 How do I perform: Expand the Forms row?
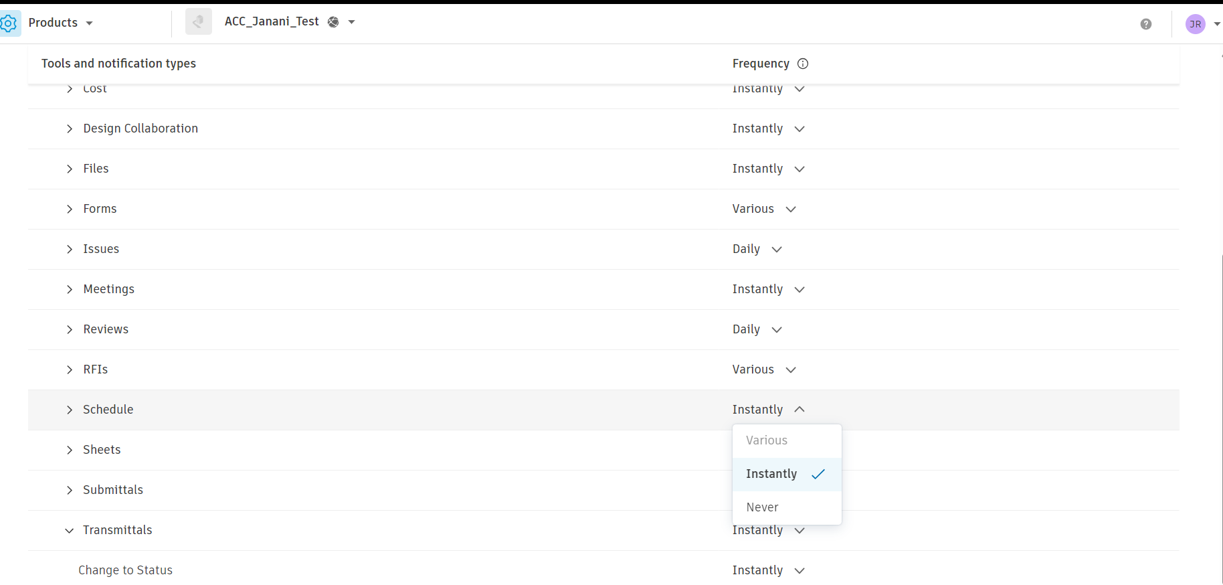(70, 209)
